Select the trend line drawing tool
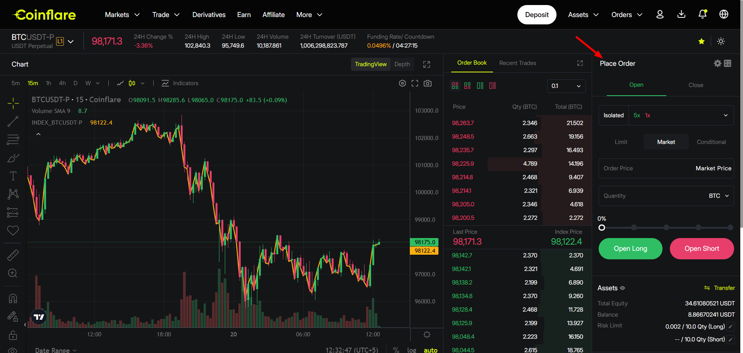The width and height of the screenshot is (743, 353). point(13,122)
